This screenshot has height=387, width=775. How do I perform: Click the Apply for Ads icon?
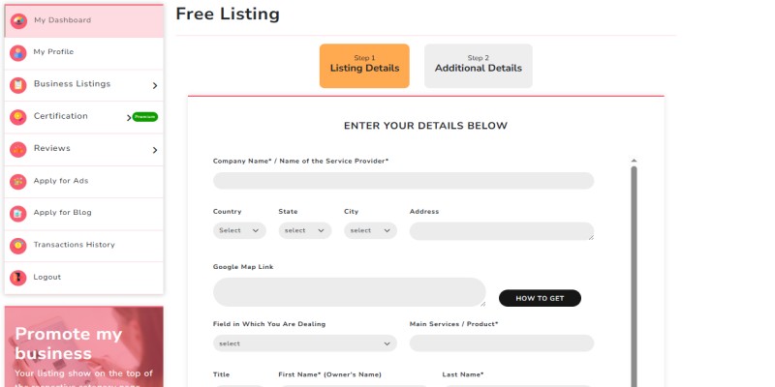pyautogui.click(x=17, y=181)
